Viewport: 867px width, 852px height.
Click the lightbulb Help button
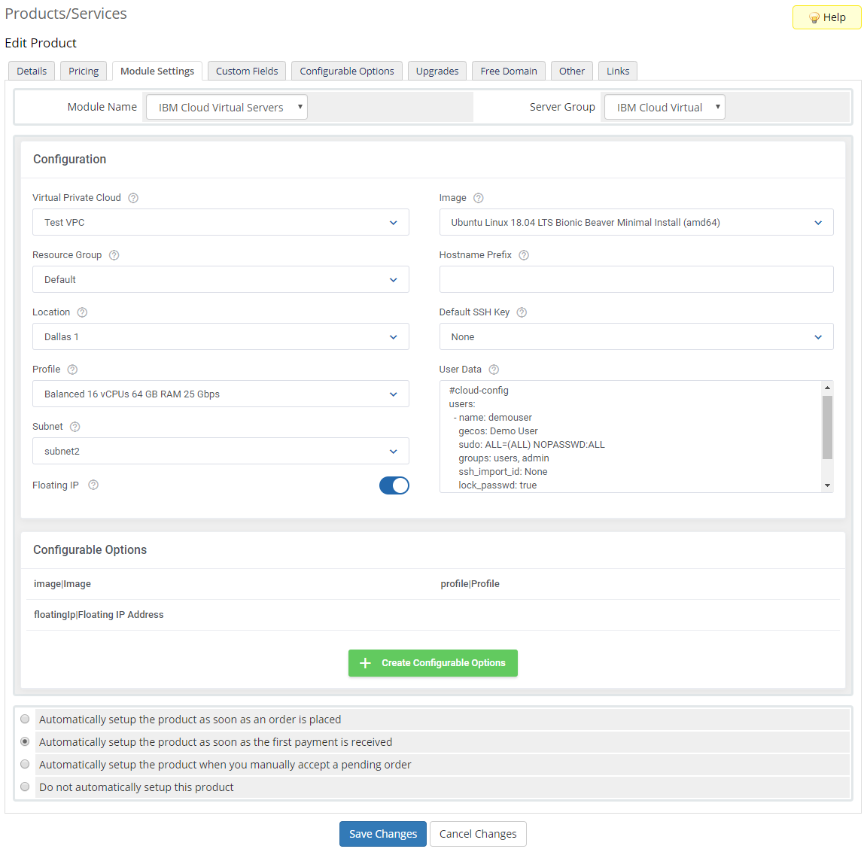point(826,17)
